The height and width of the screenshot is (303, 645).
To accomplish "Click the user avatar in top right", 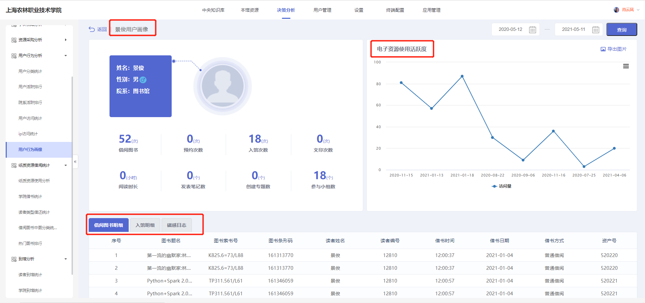I will (616, 10).
